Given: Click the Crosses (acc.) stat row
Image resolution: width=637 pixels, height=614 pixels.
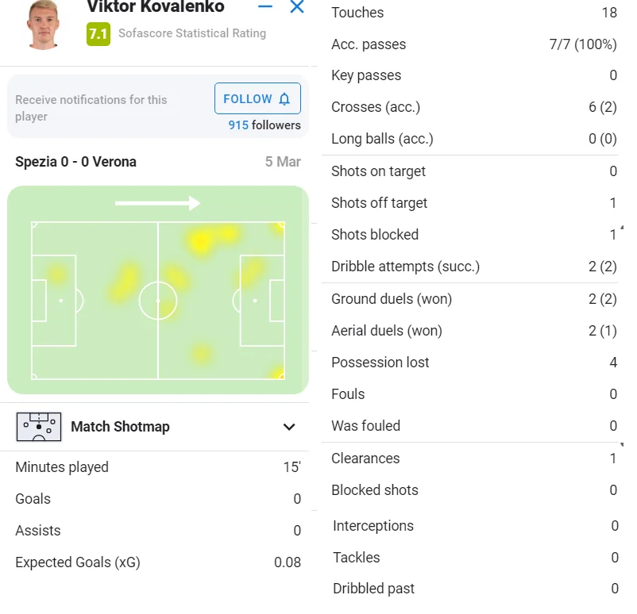Looking at the screenshot, I should pyautogui.click(x=473, y=107).
